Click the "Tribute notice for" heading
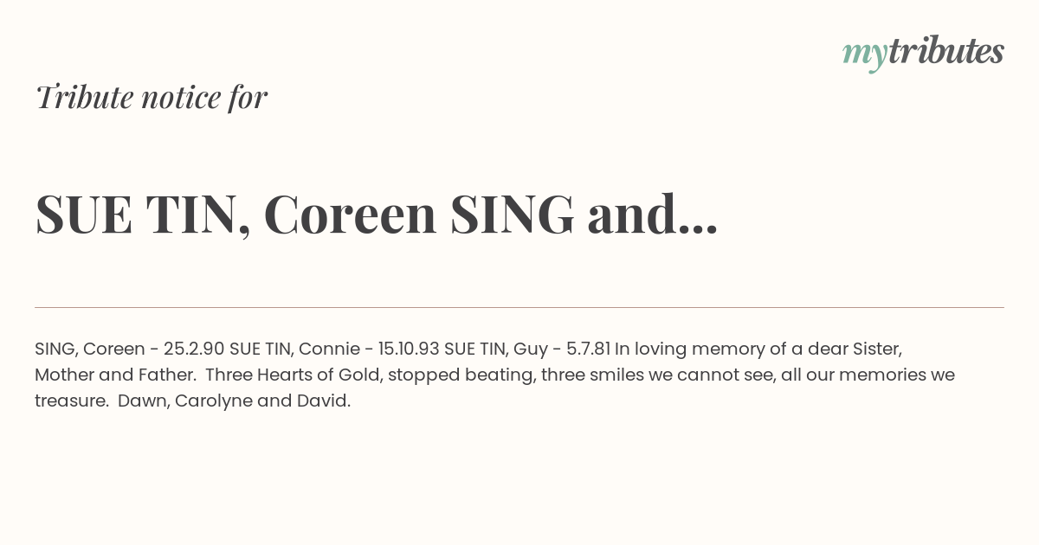Viewport: 1039px width, 545px height. coord(152,98)
